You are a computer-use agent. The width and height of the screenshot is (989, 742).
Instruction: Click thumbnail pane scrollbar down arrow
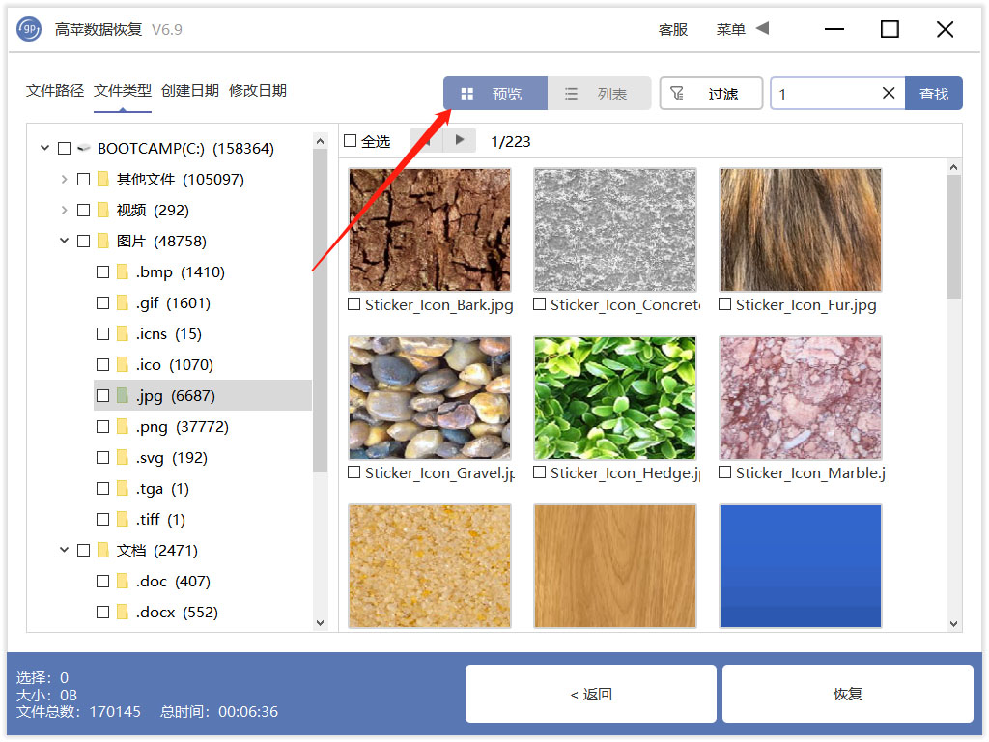pyautogui.click(x=953, y=624)
